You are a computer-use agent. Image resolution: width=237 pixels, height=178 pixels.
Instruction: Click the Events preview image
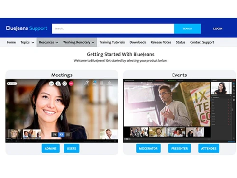tap(179, 111)
